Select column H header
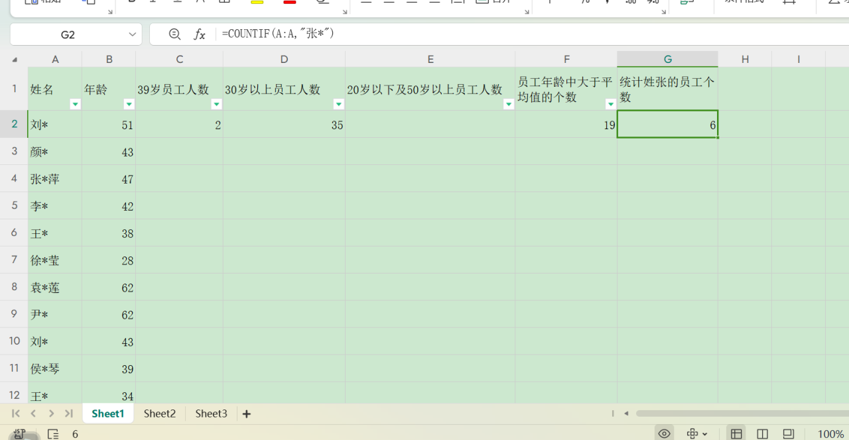The width and height of the screenshot is (849, 440). coord(745,59)
